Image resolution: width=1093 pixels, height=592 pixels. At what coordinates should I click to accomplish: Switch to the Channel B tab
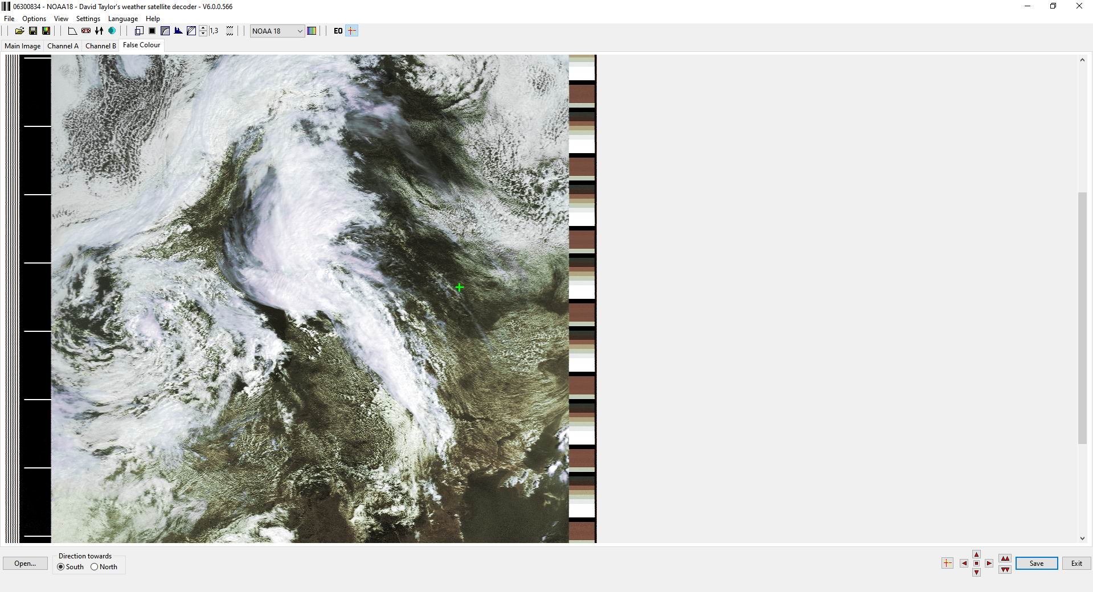101,46
